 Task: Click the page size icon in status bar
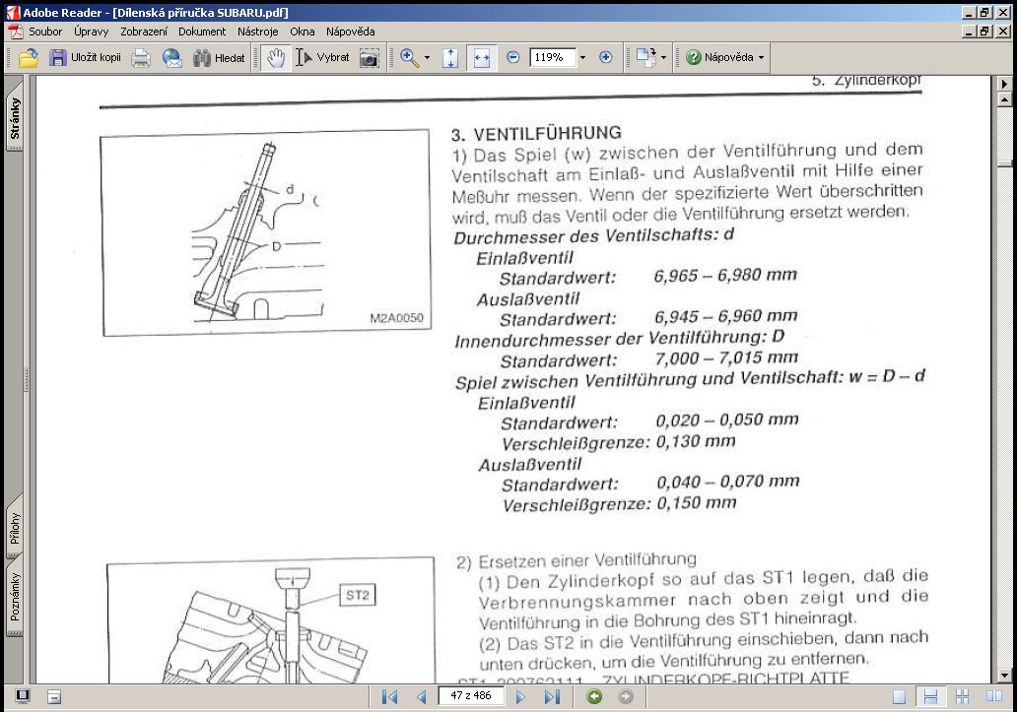tap(54, 697)
